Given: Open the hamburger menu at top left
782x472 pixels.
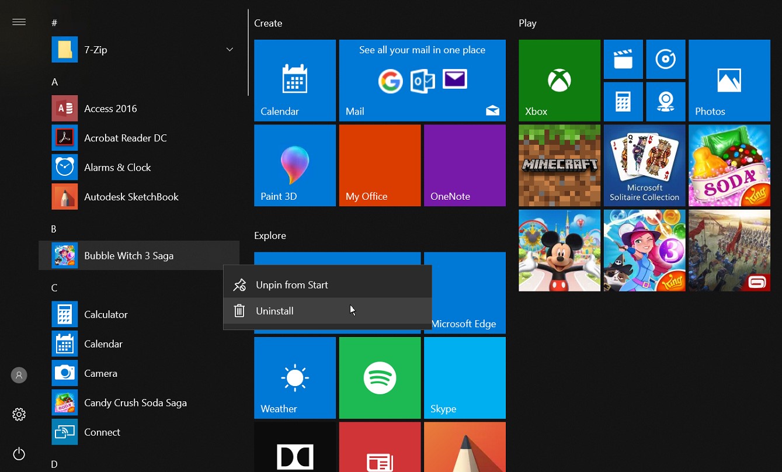Looking at the screenshot, I should pos(19,22).
